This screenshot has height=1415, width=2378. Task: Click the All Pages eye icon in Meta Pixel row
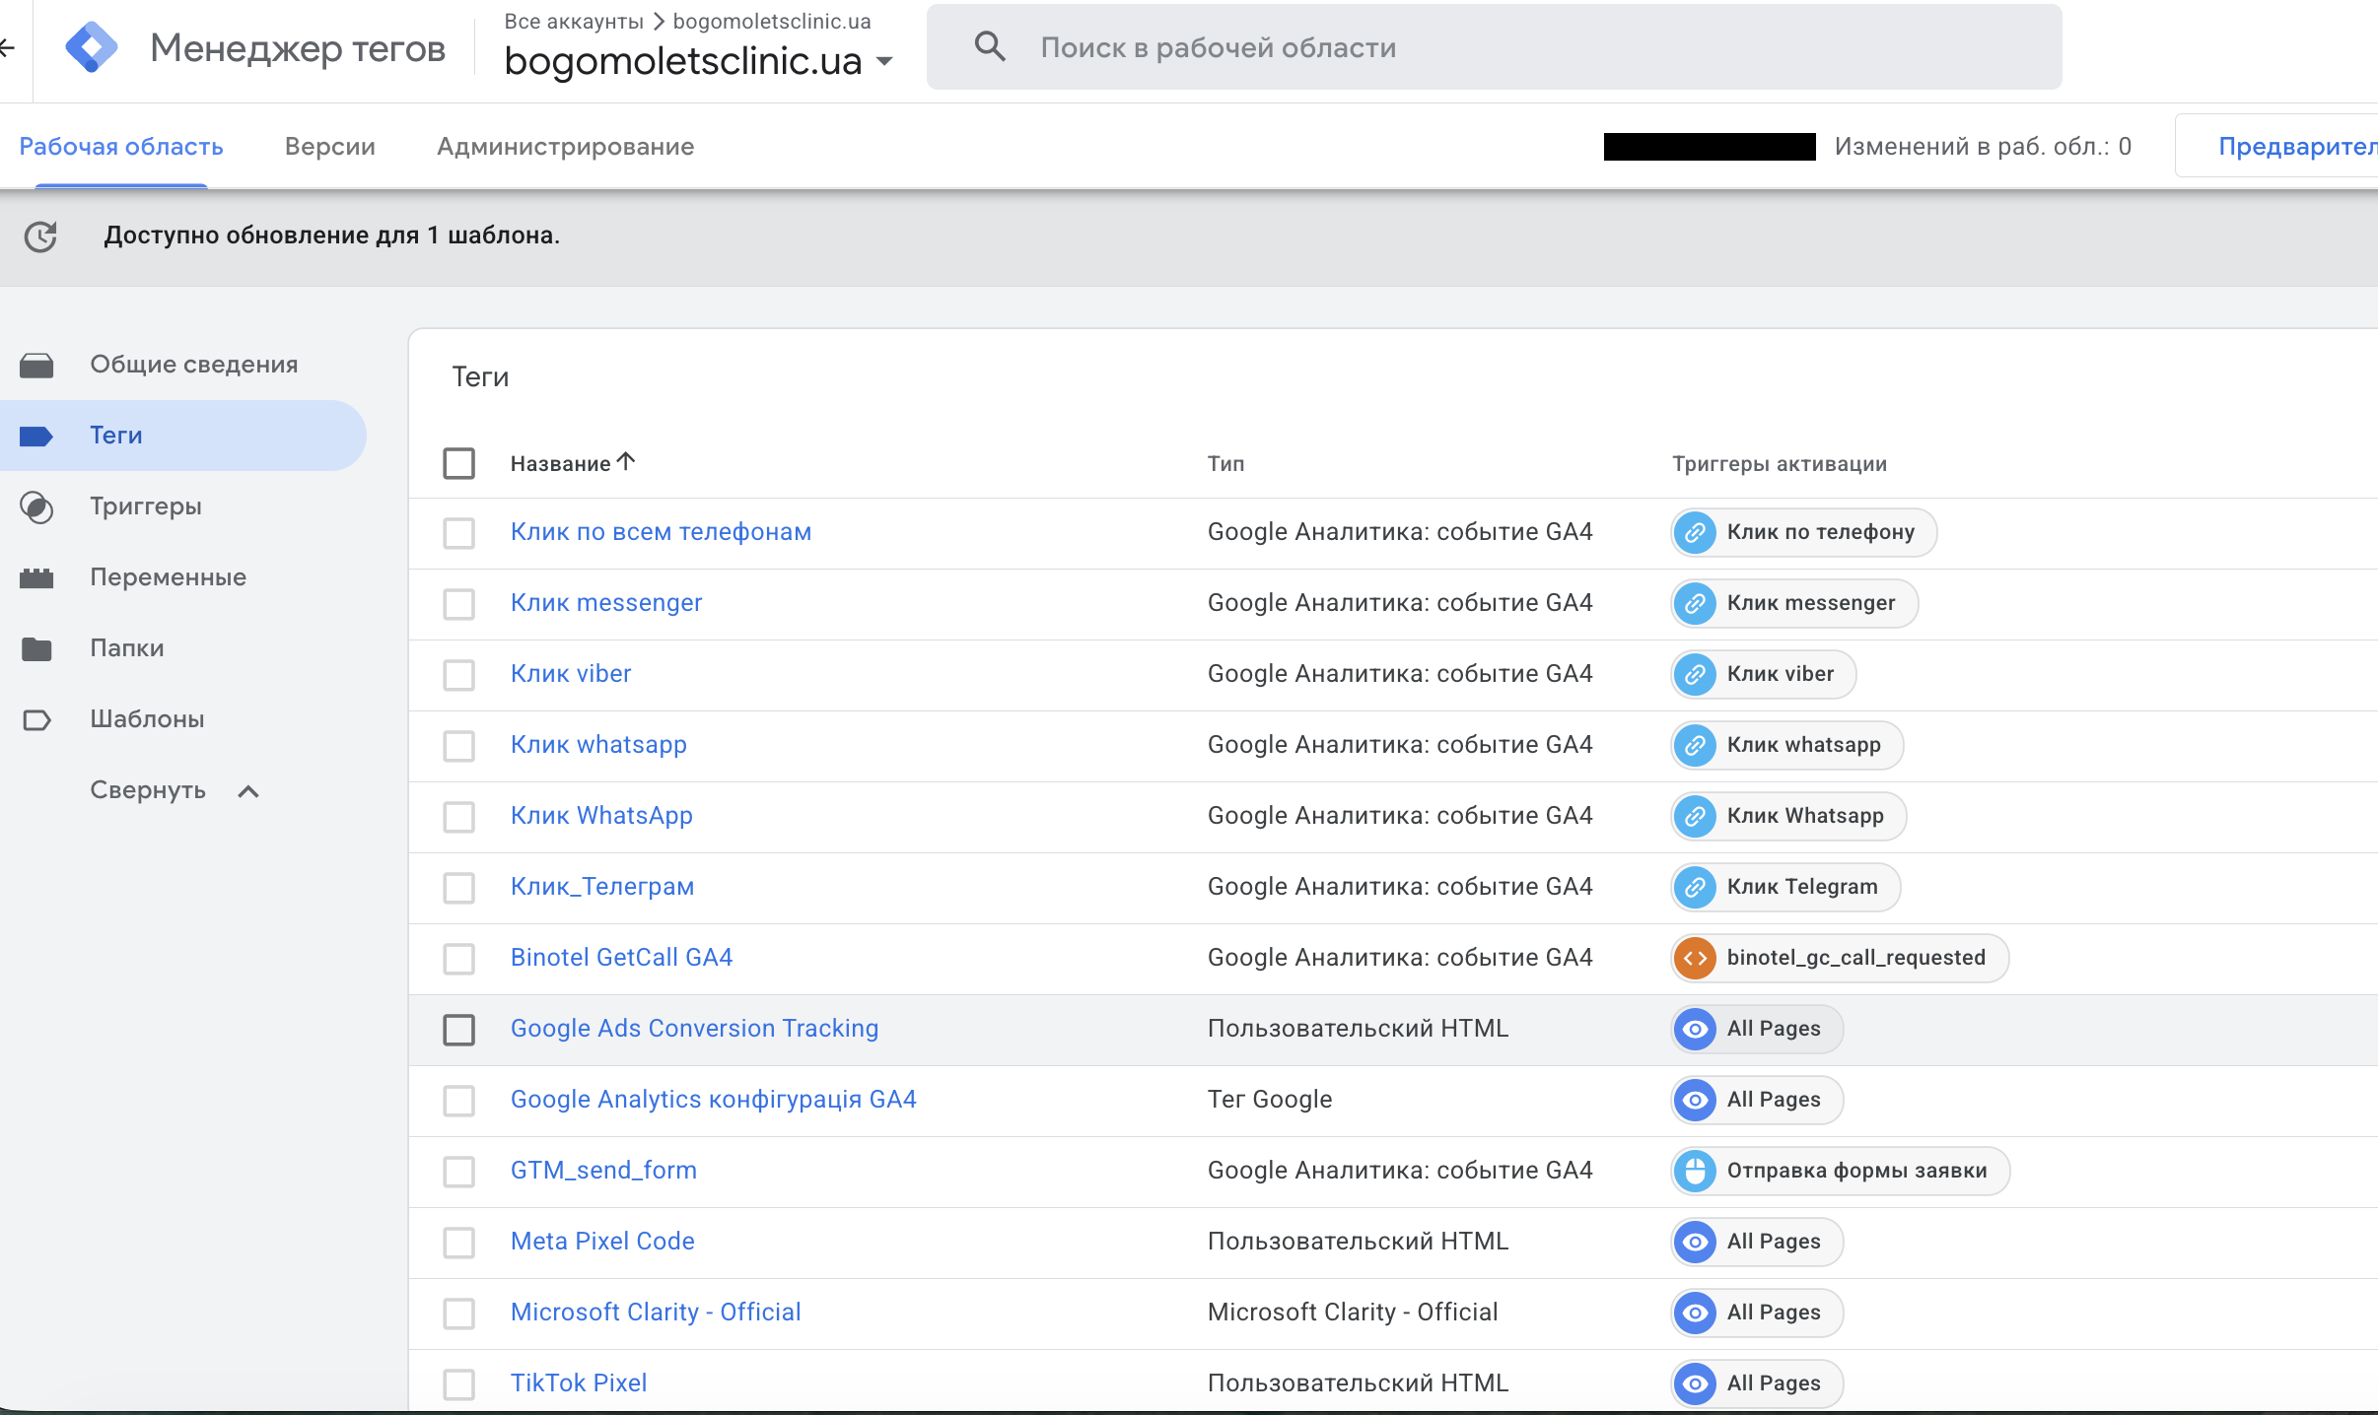point(1695,1242)
